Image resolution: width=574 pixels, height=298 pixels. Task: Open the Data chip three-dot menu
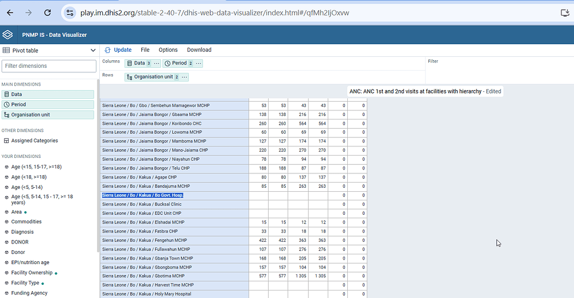[x=157, y=63]
